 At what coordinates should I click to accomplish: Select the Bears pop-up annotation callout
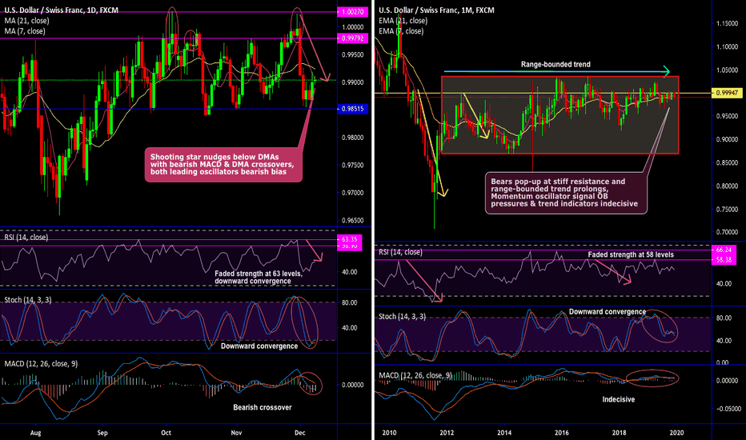pyautogui.click(x=568, y=194)
